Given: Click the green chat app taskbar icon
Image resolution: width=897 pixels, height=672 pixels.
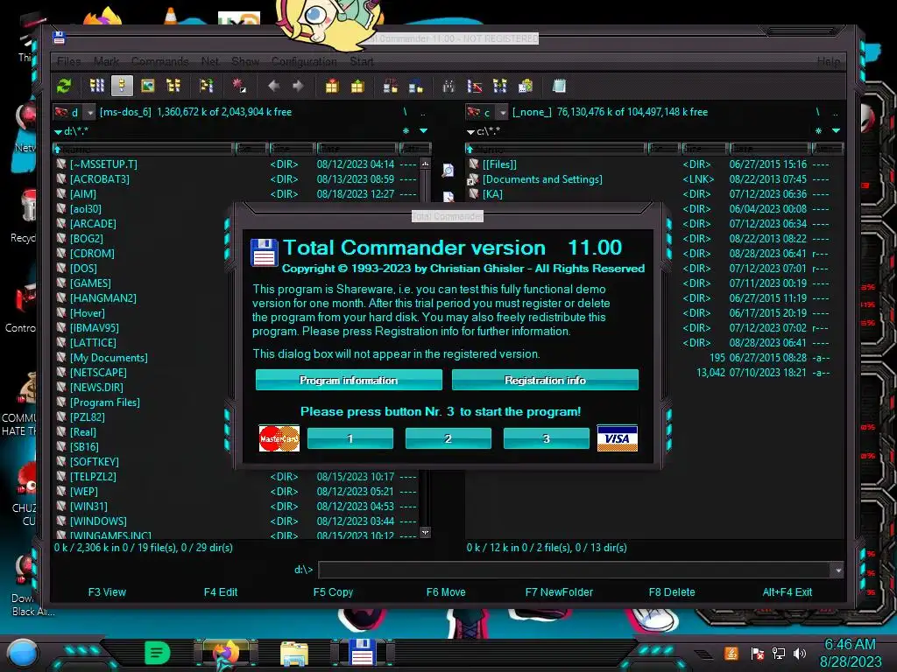Looking at the screenshot, I should click(158, 652).
